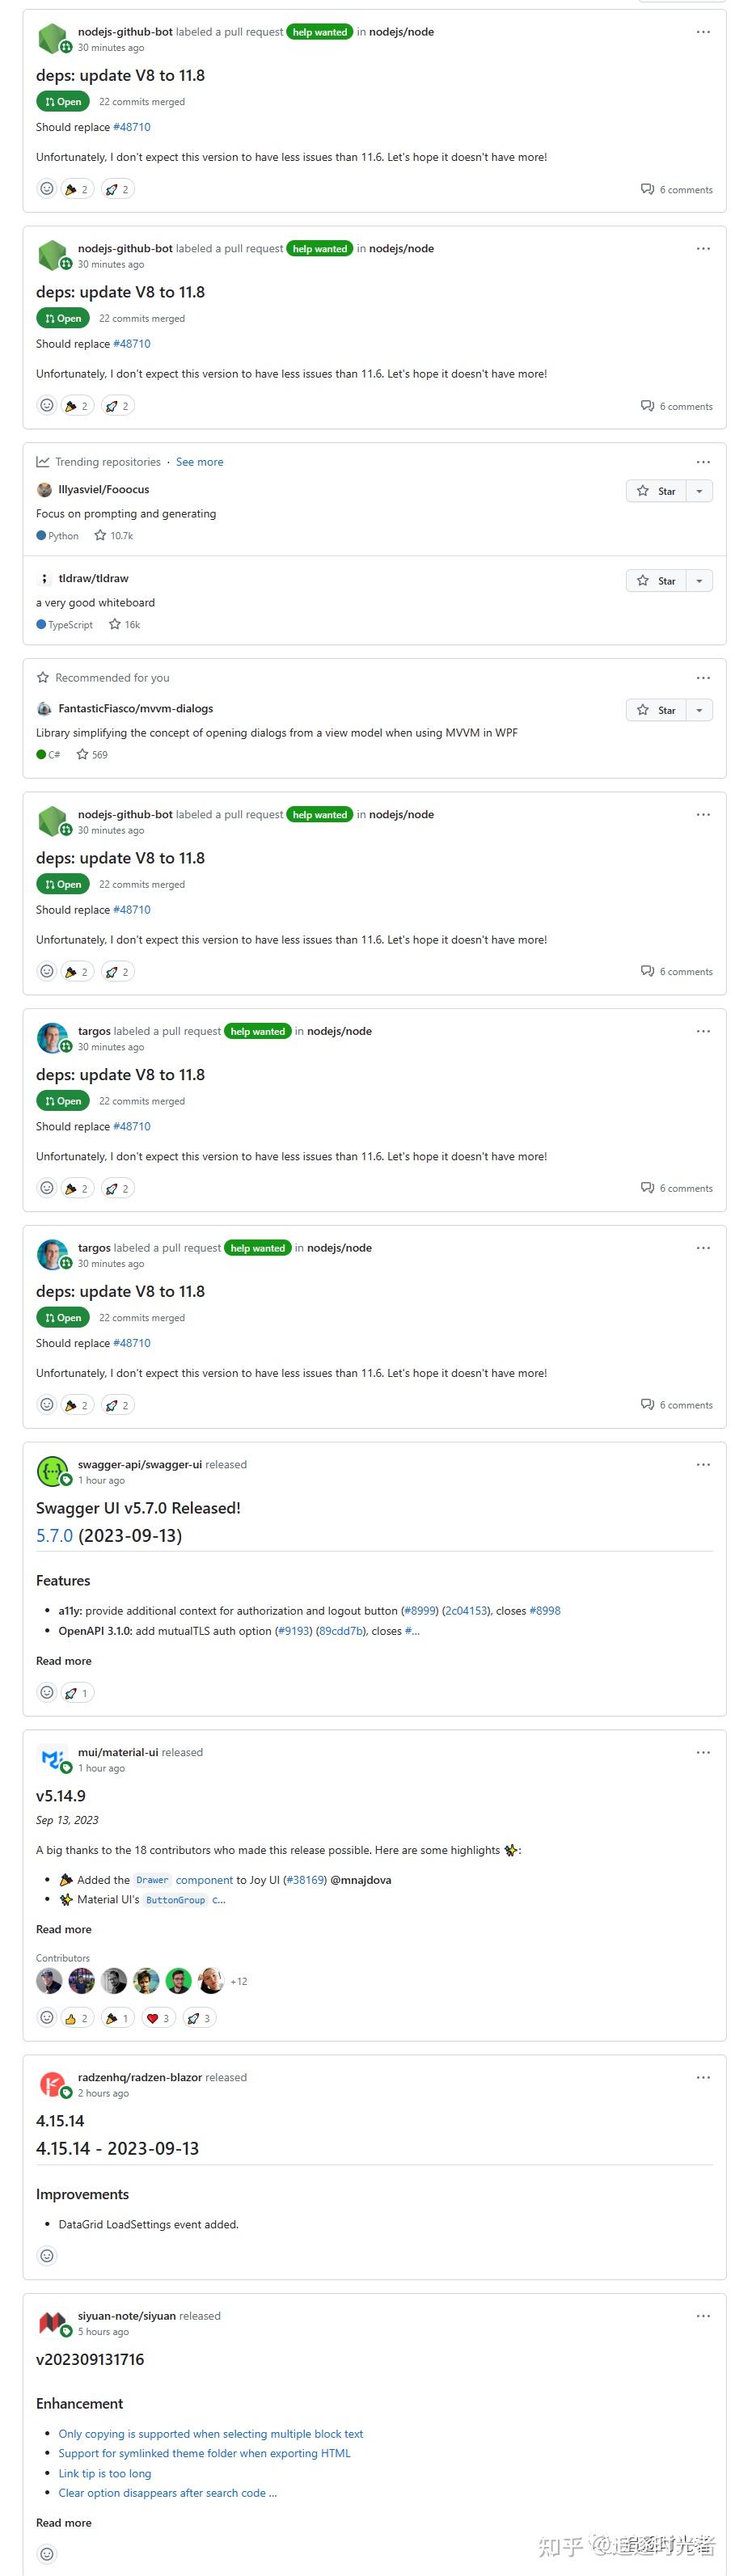Click the swagger-api/swagger-ui project icon
The width and height of the screenshot is (735, 2576).
point(51,1470)
